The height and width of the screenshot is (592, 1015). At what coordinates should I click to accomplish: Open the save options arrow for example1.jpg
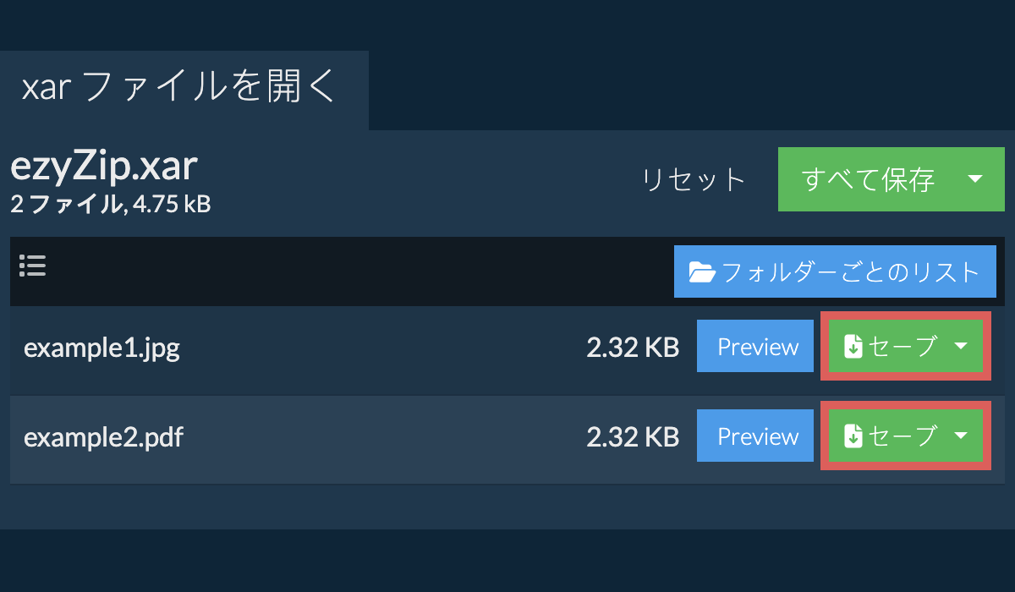click(x=961, y=347)
